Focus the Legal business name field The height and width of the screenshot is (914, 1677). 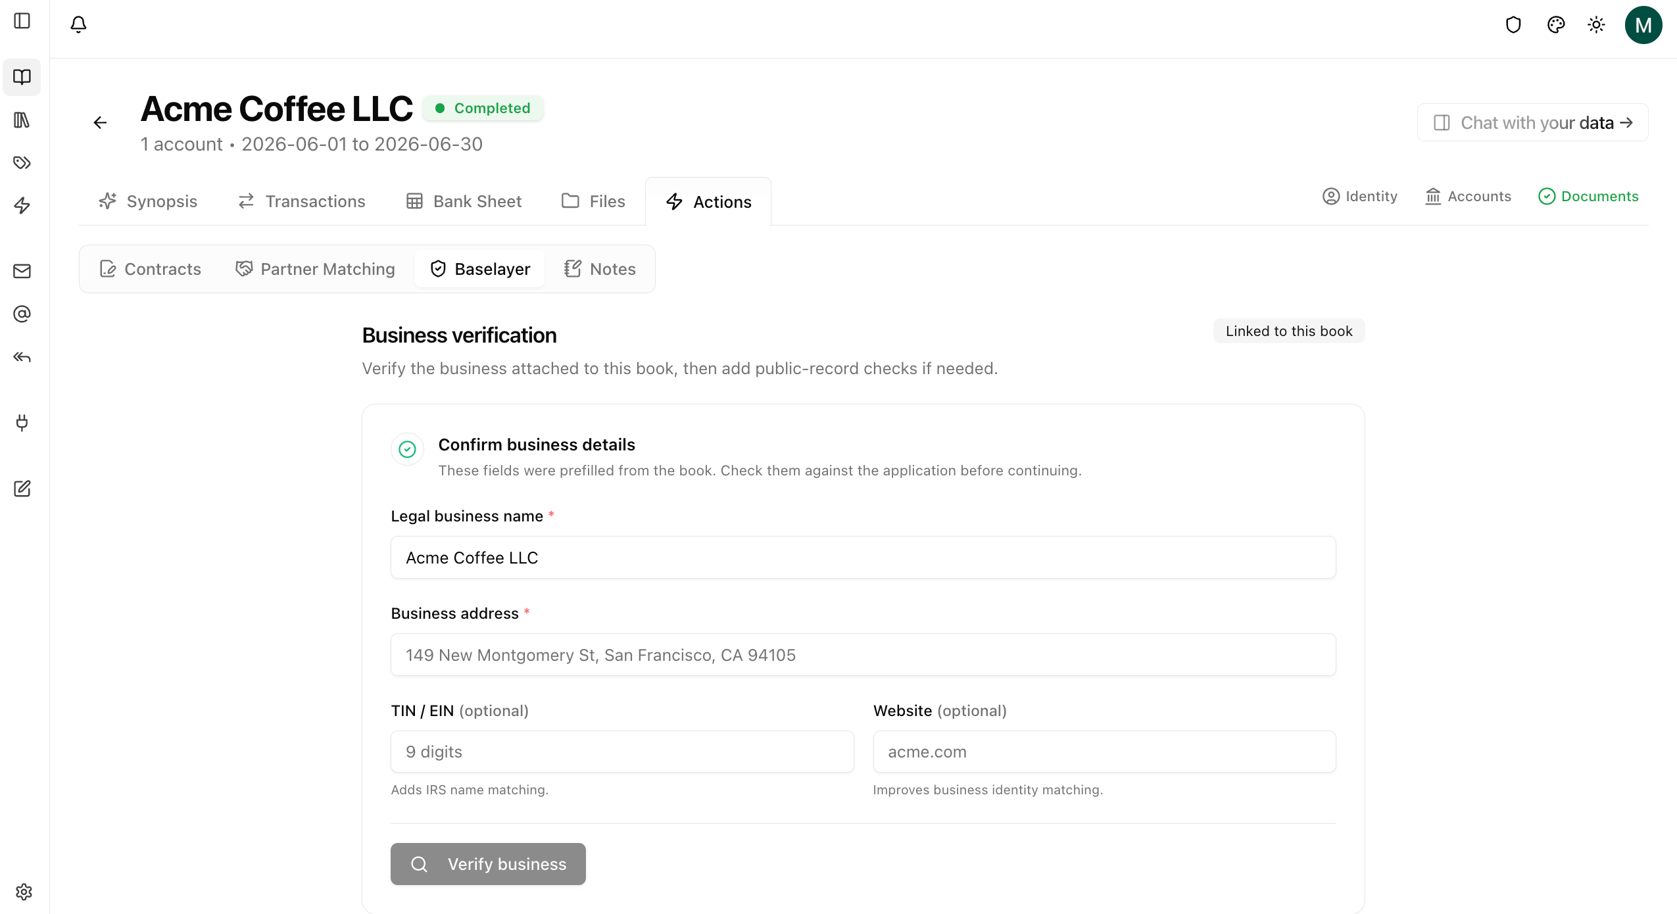point(863,558)
